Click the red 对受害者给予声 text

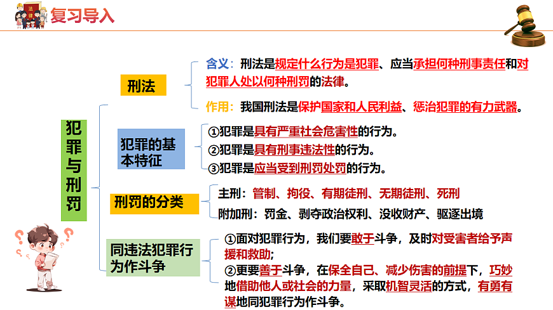[x=472, y=238]
